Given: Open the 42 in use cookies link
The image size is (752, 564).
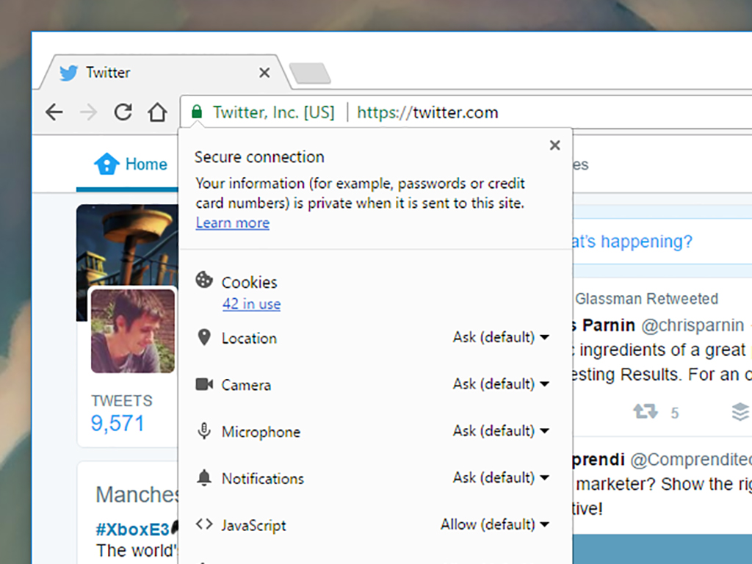Looking at the screenshot, I should [x=251, y=304].
